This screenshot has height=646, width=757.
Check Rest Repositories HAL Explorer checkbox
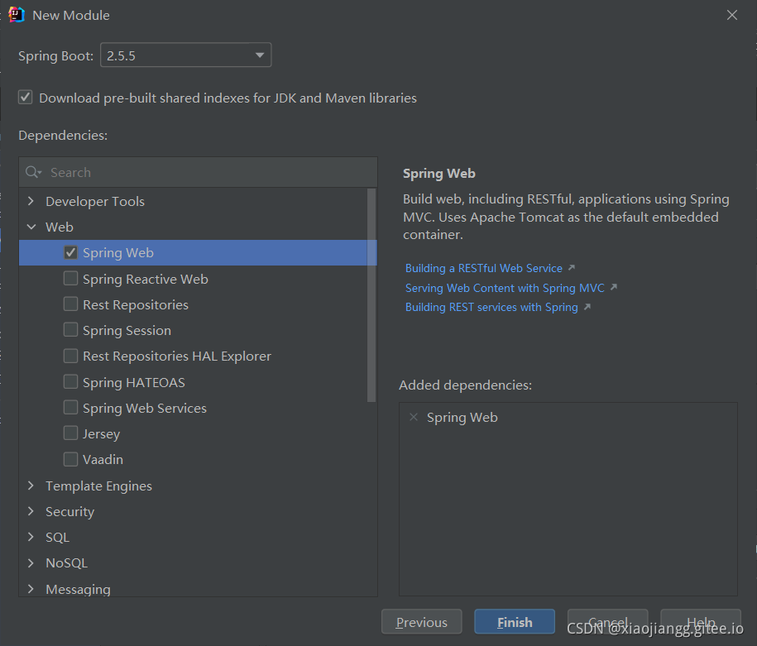click(70, 356)
